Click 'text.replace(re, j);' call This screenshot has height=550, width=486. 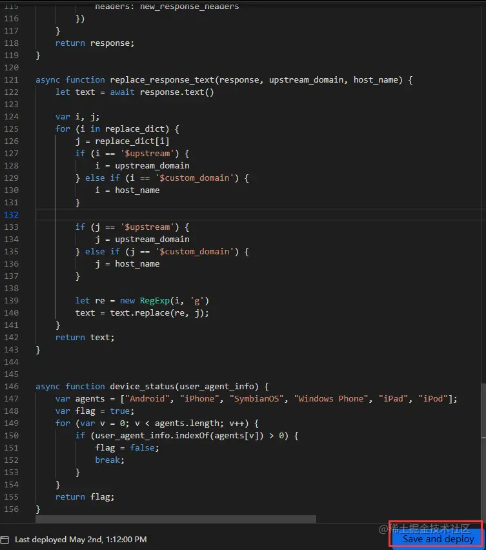tap(159, 313)
